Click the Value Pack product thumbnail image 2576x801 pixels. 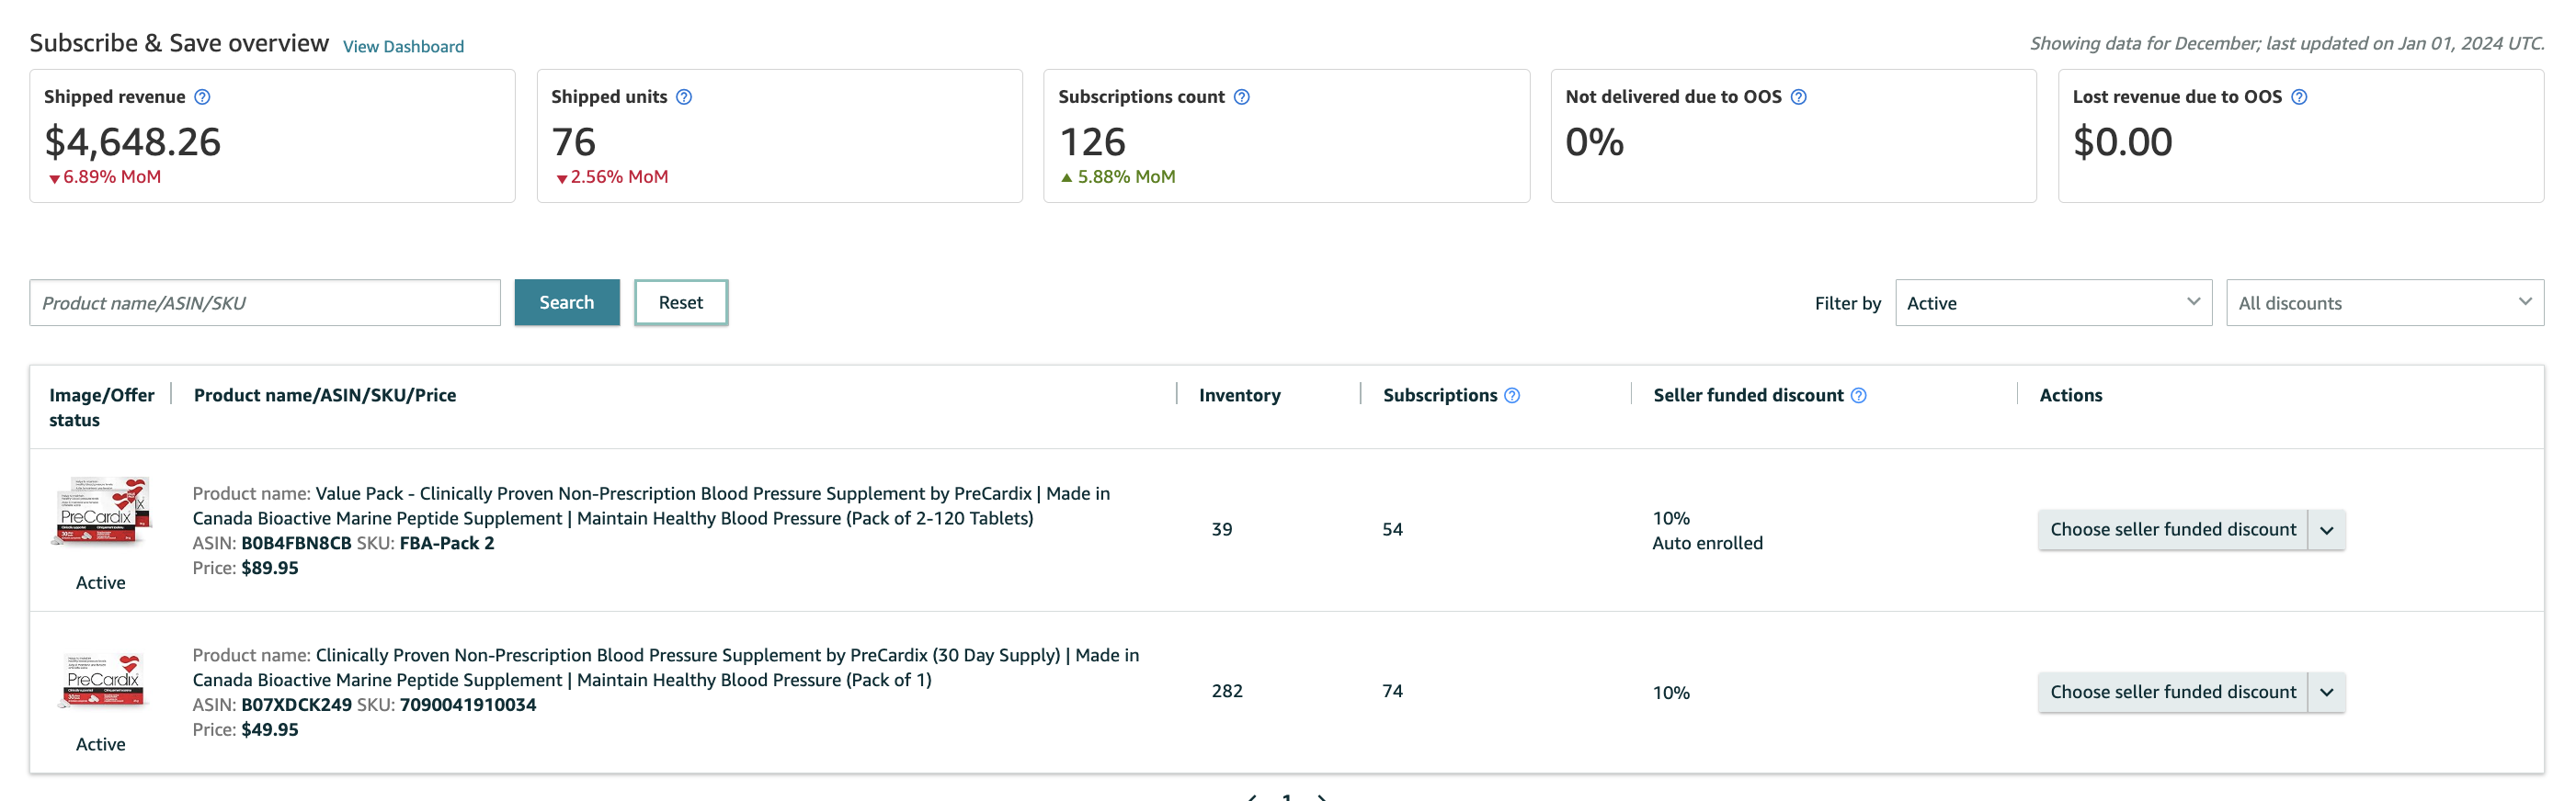pos(101,512)
